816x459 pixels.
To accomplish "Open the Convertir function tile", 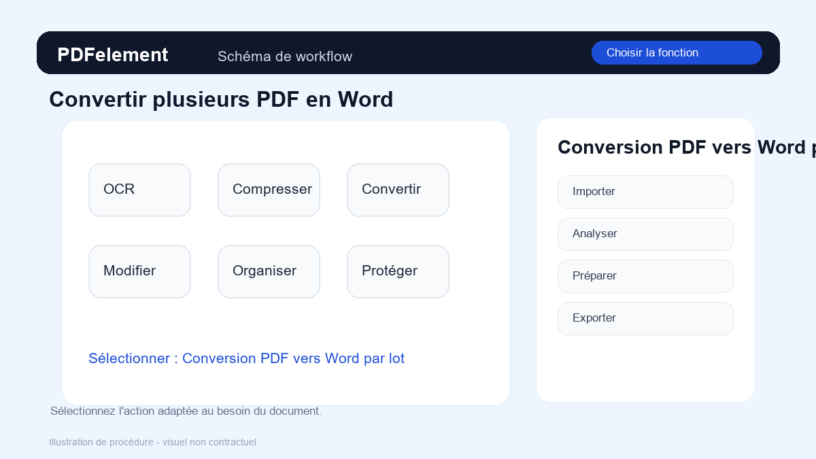I will point(398,190).
